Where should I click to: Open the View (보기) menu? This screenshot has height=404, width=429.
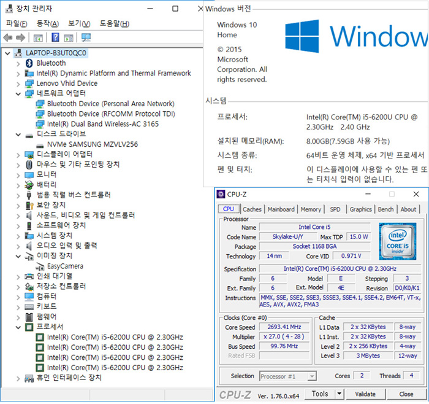(79, 23)
